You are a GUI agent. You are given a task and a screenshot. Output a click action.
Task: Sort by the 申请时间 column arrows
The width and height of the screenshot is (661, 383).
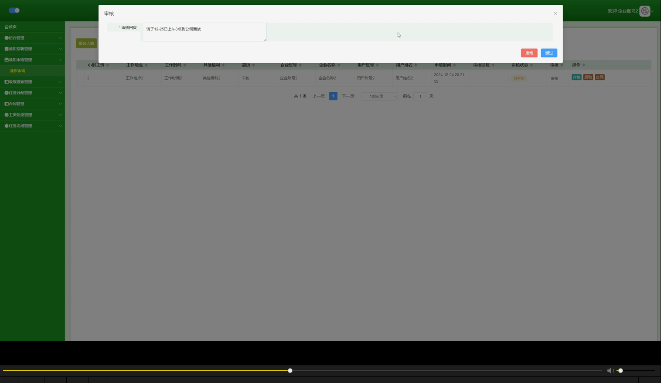point(454,65)
